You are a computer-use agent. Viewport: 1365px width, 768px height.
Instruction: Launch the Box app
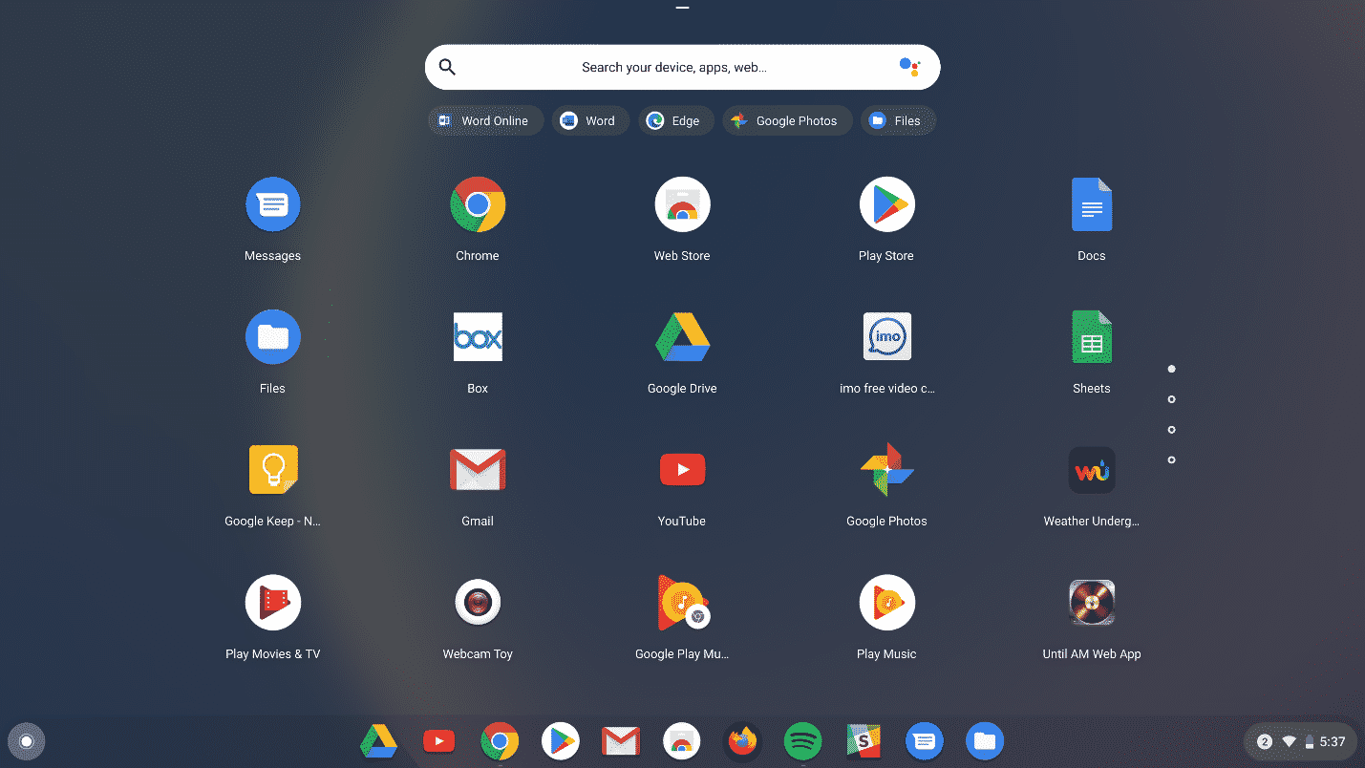(478, 336)
